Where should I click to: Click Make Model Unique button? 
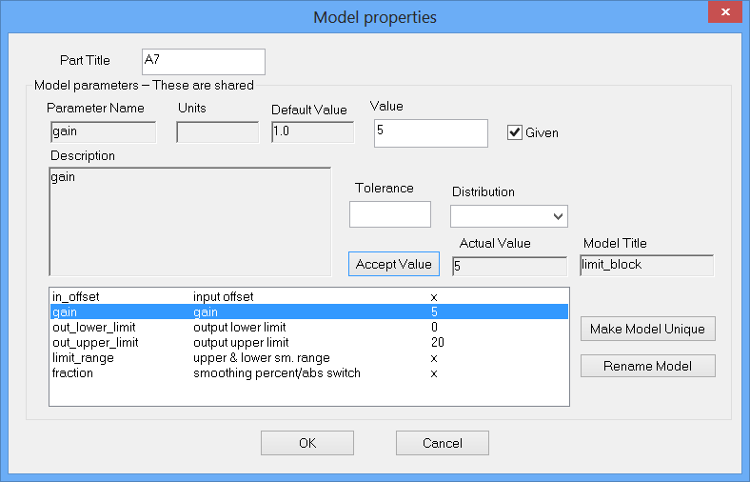click(647, 329)
